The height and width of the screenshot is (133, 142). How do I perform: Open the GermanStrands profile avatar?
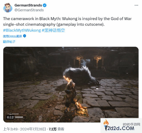point(8,7)
